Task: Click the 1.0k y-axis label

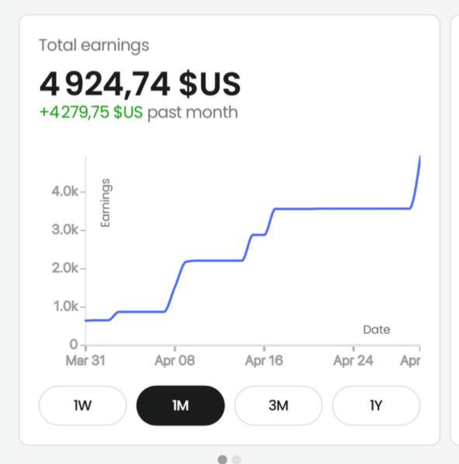Action: pos(65,307)
